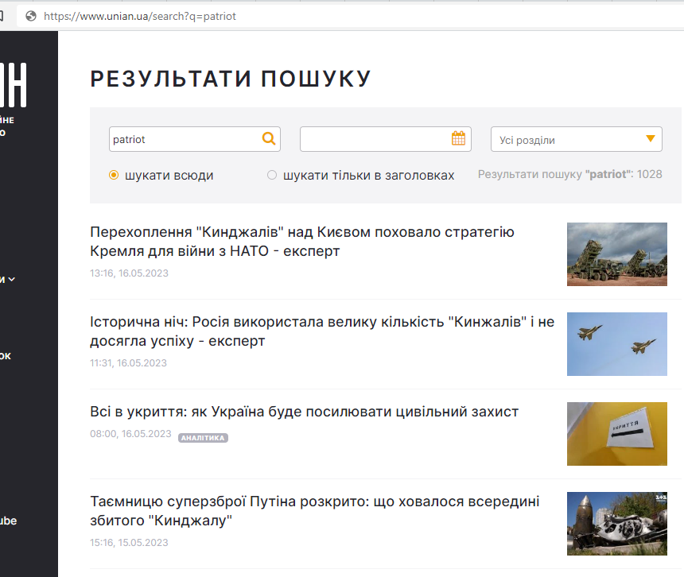Click the 'АНАЛІТИКА' tag badge
This screenshot has height=577, width=684.
coord(203,438)
